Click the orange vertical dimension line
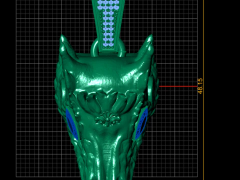Screen dimensions: 240x180 pyautogui.click(x=203, y=90)
